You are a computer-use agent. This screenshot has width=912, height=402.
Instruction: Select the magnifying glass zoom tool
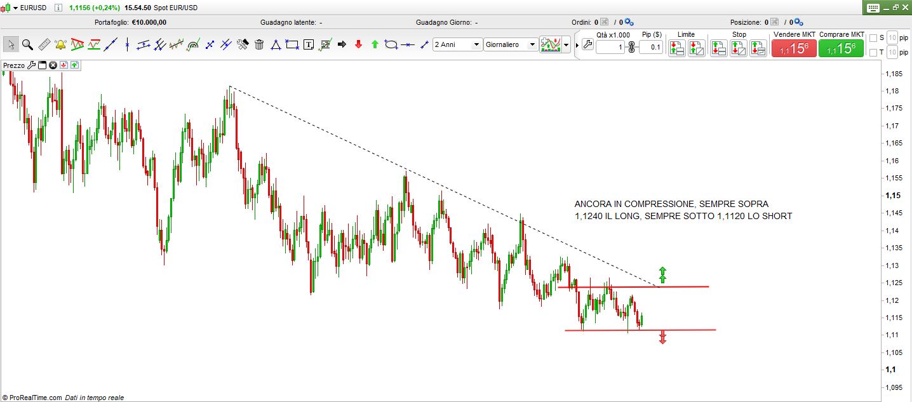pyautogui.click(x=27, y=44)
